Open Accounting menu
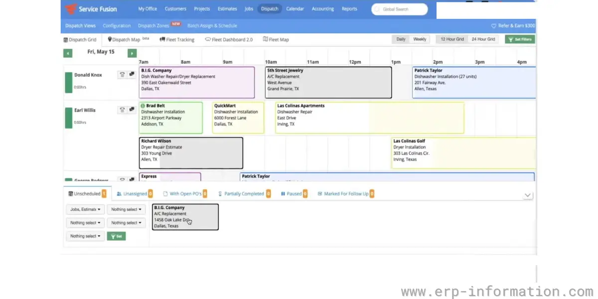 [x=323, y=9]
